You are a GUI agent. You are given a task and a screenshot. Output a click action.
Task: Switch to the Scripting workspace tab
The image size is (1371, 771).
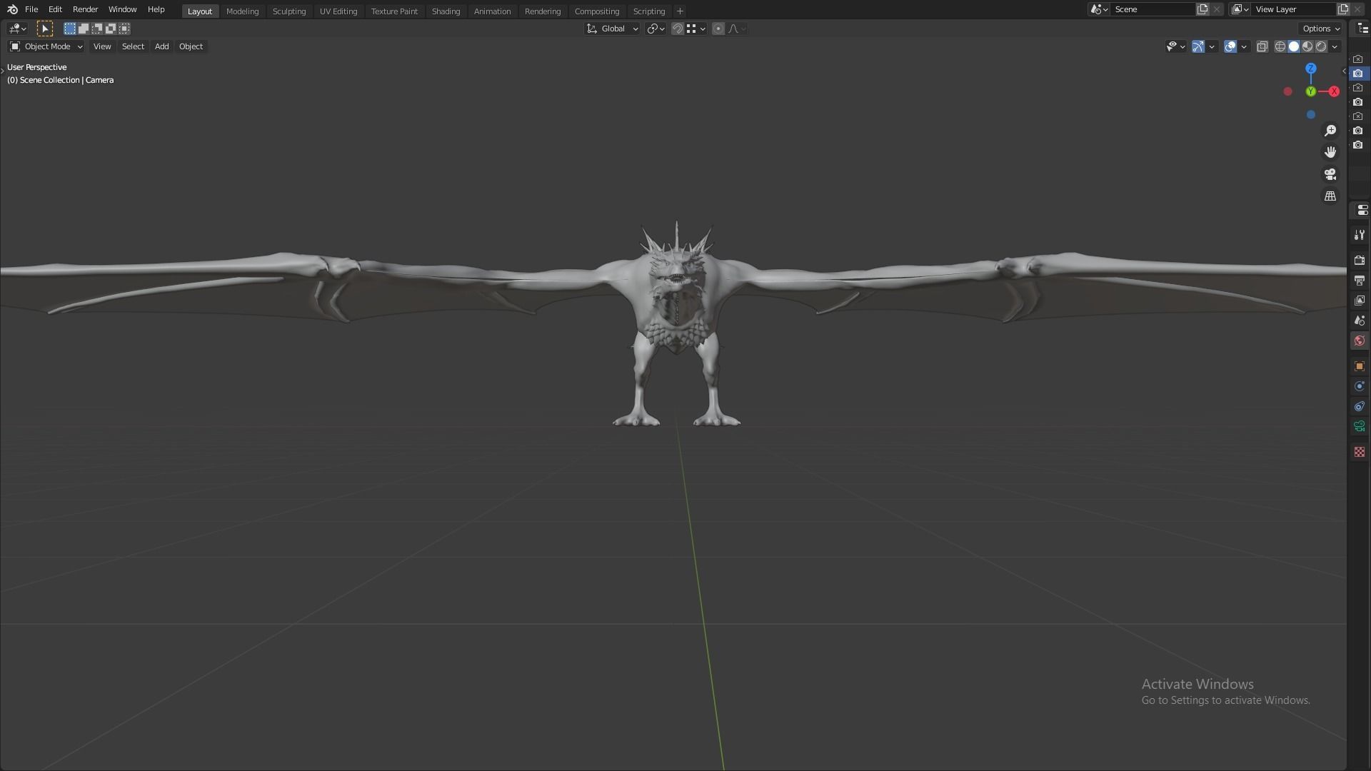(x=649, y=11)
